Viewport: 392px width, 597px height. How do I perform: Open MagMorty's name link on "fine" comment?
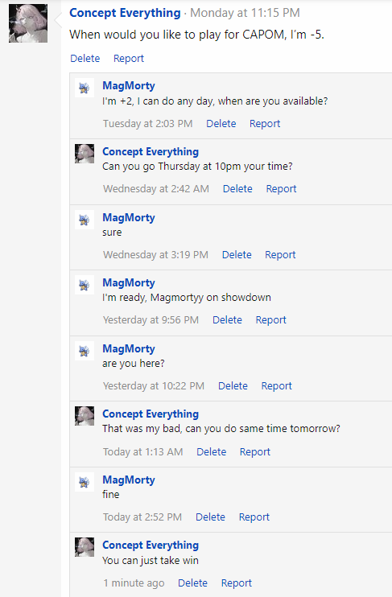(x=129, y=480)
